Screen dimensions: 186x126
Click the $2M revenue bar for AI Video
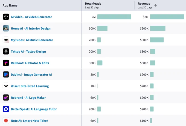pos(167,17)
